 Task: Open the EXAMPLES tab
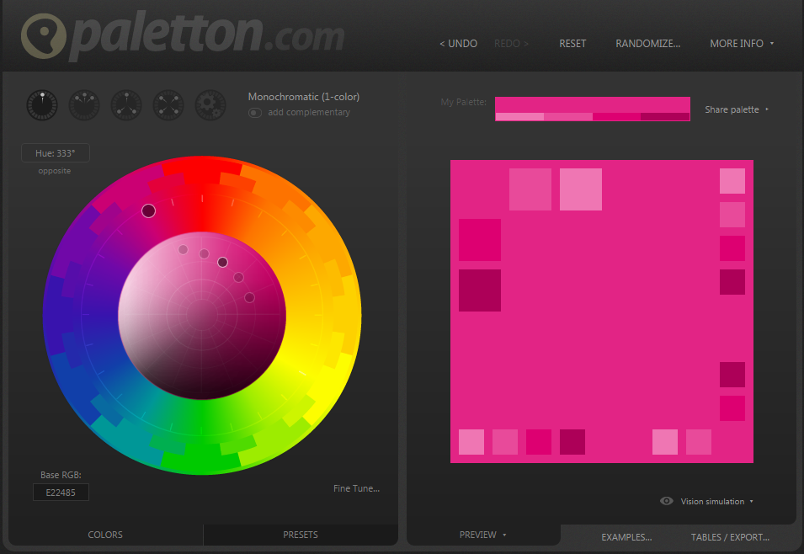(626, 537)
